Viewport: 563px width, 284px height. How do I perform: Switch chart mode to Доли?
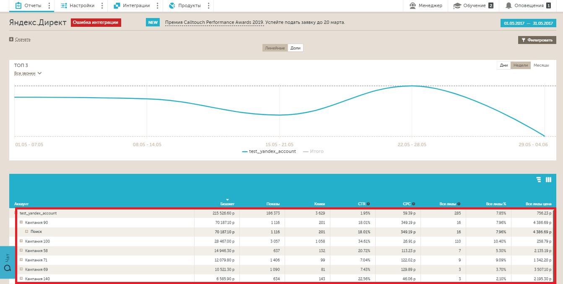tap(296, 48)
